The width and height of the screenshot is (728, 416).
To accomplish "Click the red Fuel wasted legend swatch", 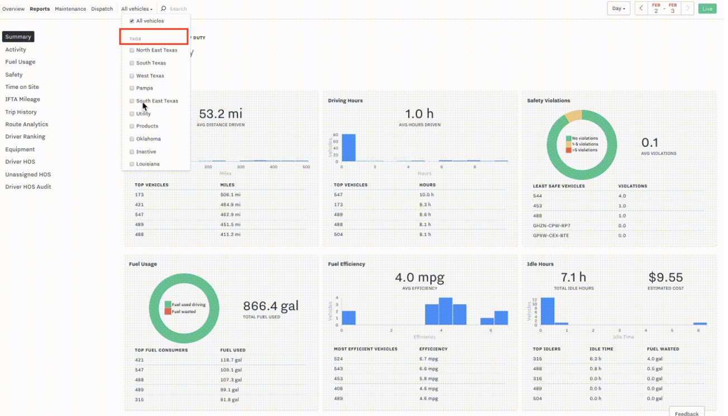I will (168, 311).
